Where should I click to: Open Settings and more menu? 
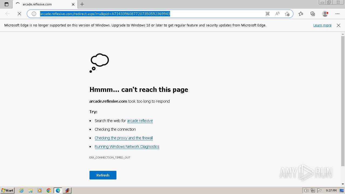(337, 14)
